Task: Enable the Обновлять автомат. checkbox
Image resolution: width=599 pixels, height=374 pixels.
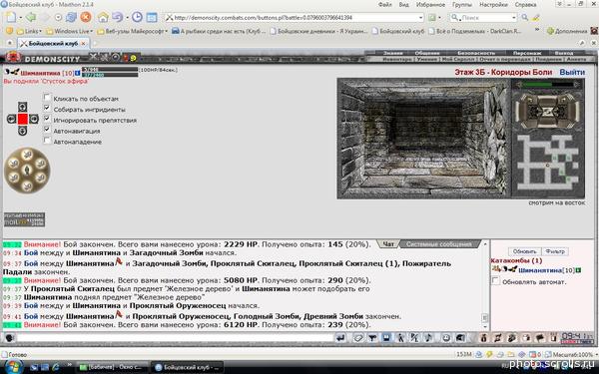Action: click(495, 281)
